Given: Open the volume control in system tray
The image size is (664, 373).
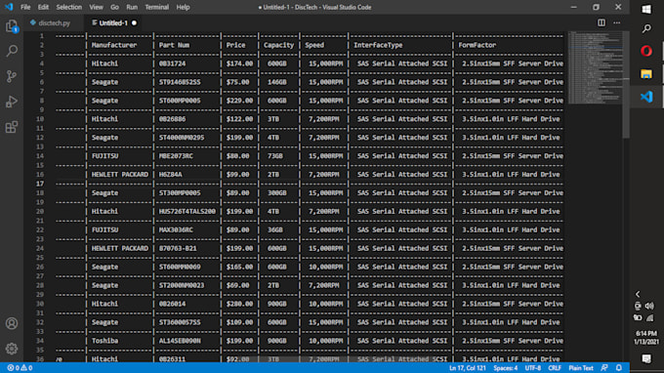Looking at the screenshot, I should pyautogui.click(x=650, y=306).
